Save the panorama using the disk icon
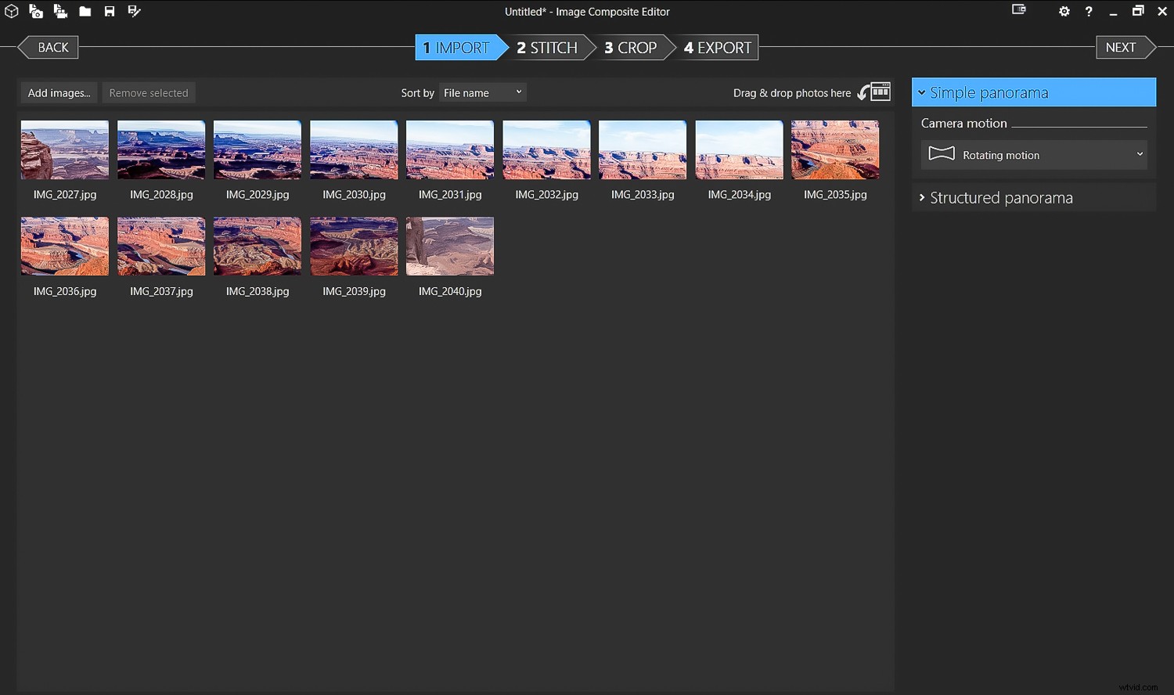1174x695 pixels. pos(110,11)
